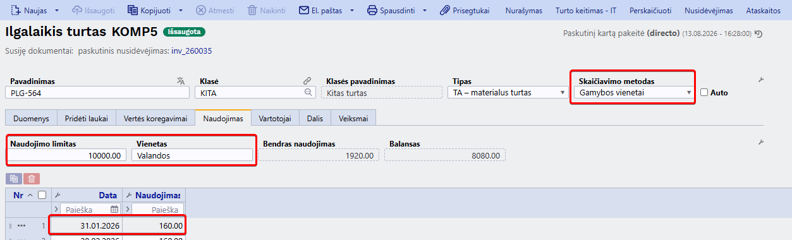Click the Naikinti delete button
The height and width of the screenshot is (240, 792).
pos(267,11)
